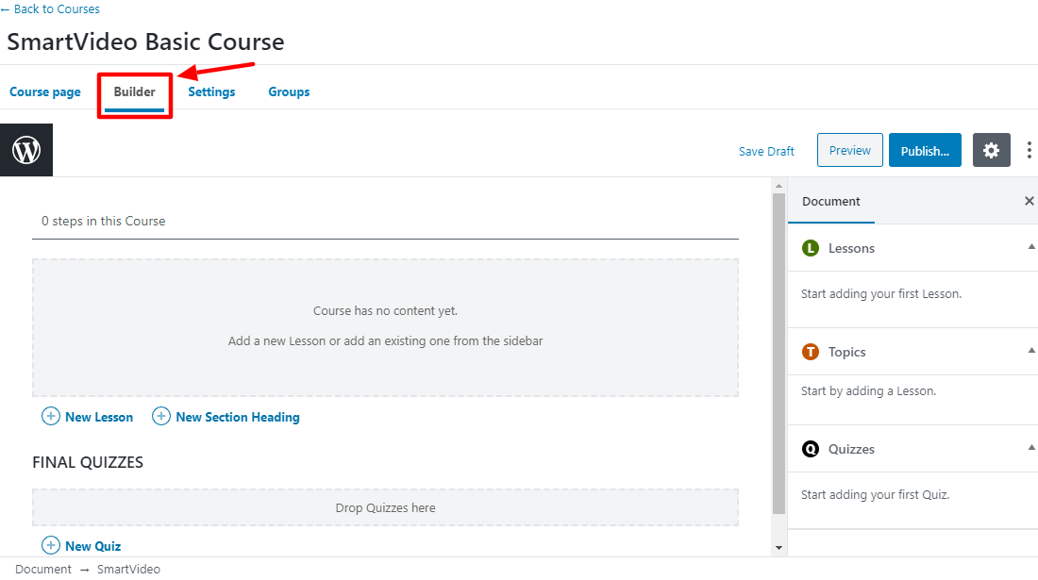Click 'Start adding your first Lesson.' text

click(881, 293)
